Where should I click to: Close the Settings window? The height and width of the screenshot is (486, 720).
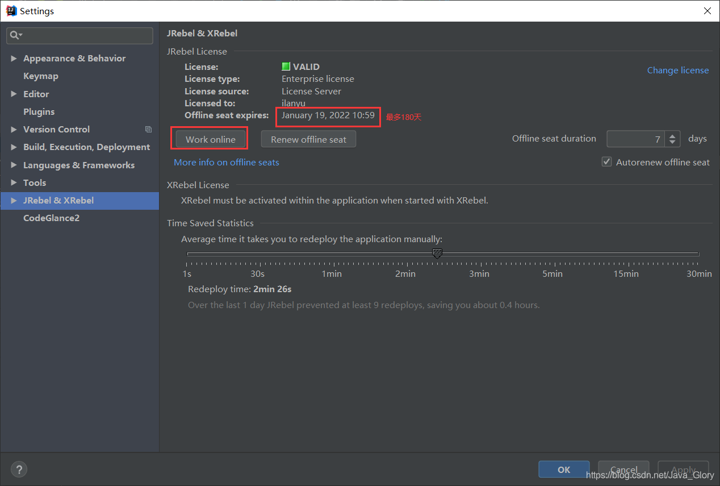[x=708, y=11]
